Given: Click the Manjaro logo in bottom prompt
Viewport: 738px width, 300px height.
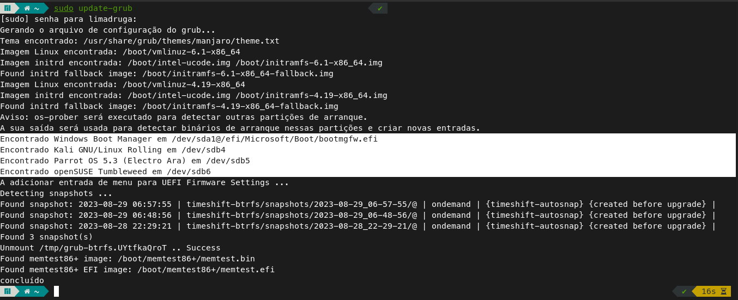Looking at the screenshot, I should click(8, 291).
